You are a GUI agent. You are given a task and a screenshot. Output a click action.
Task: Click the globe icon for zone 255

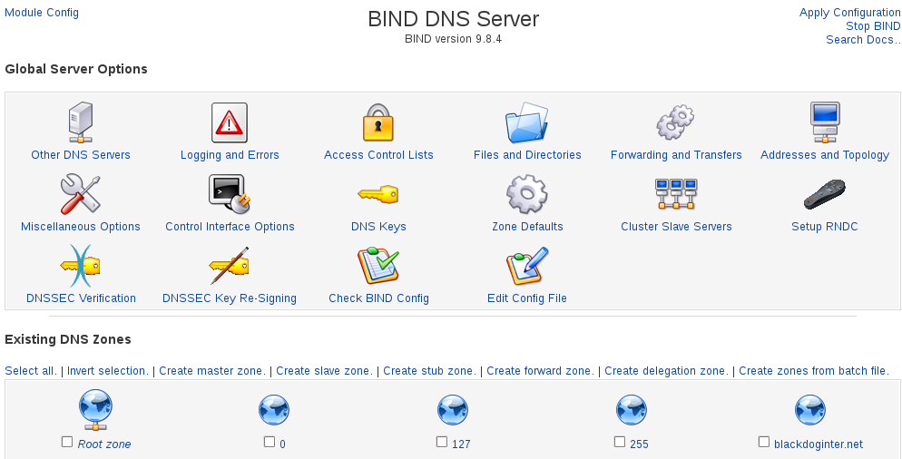coord(632,410)
